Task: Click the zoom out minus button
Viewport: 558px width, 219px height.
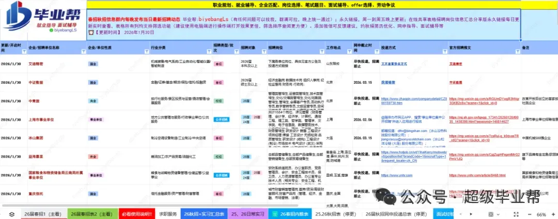Action: (530, 214)
